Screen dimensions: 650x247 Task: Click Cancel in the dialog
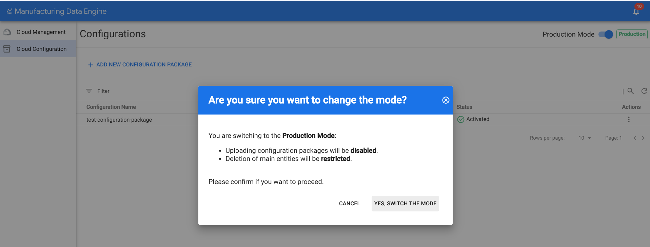click(349, 203)
